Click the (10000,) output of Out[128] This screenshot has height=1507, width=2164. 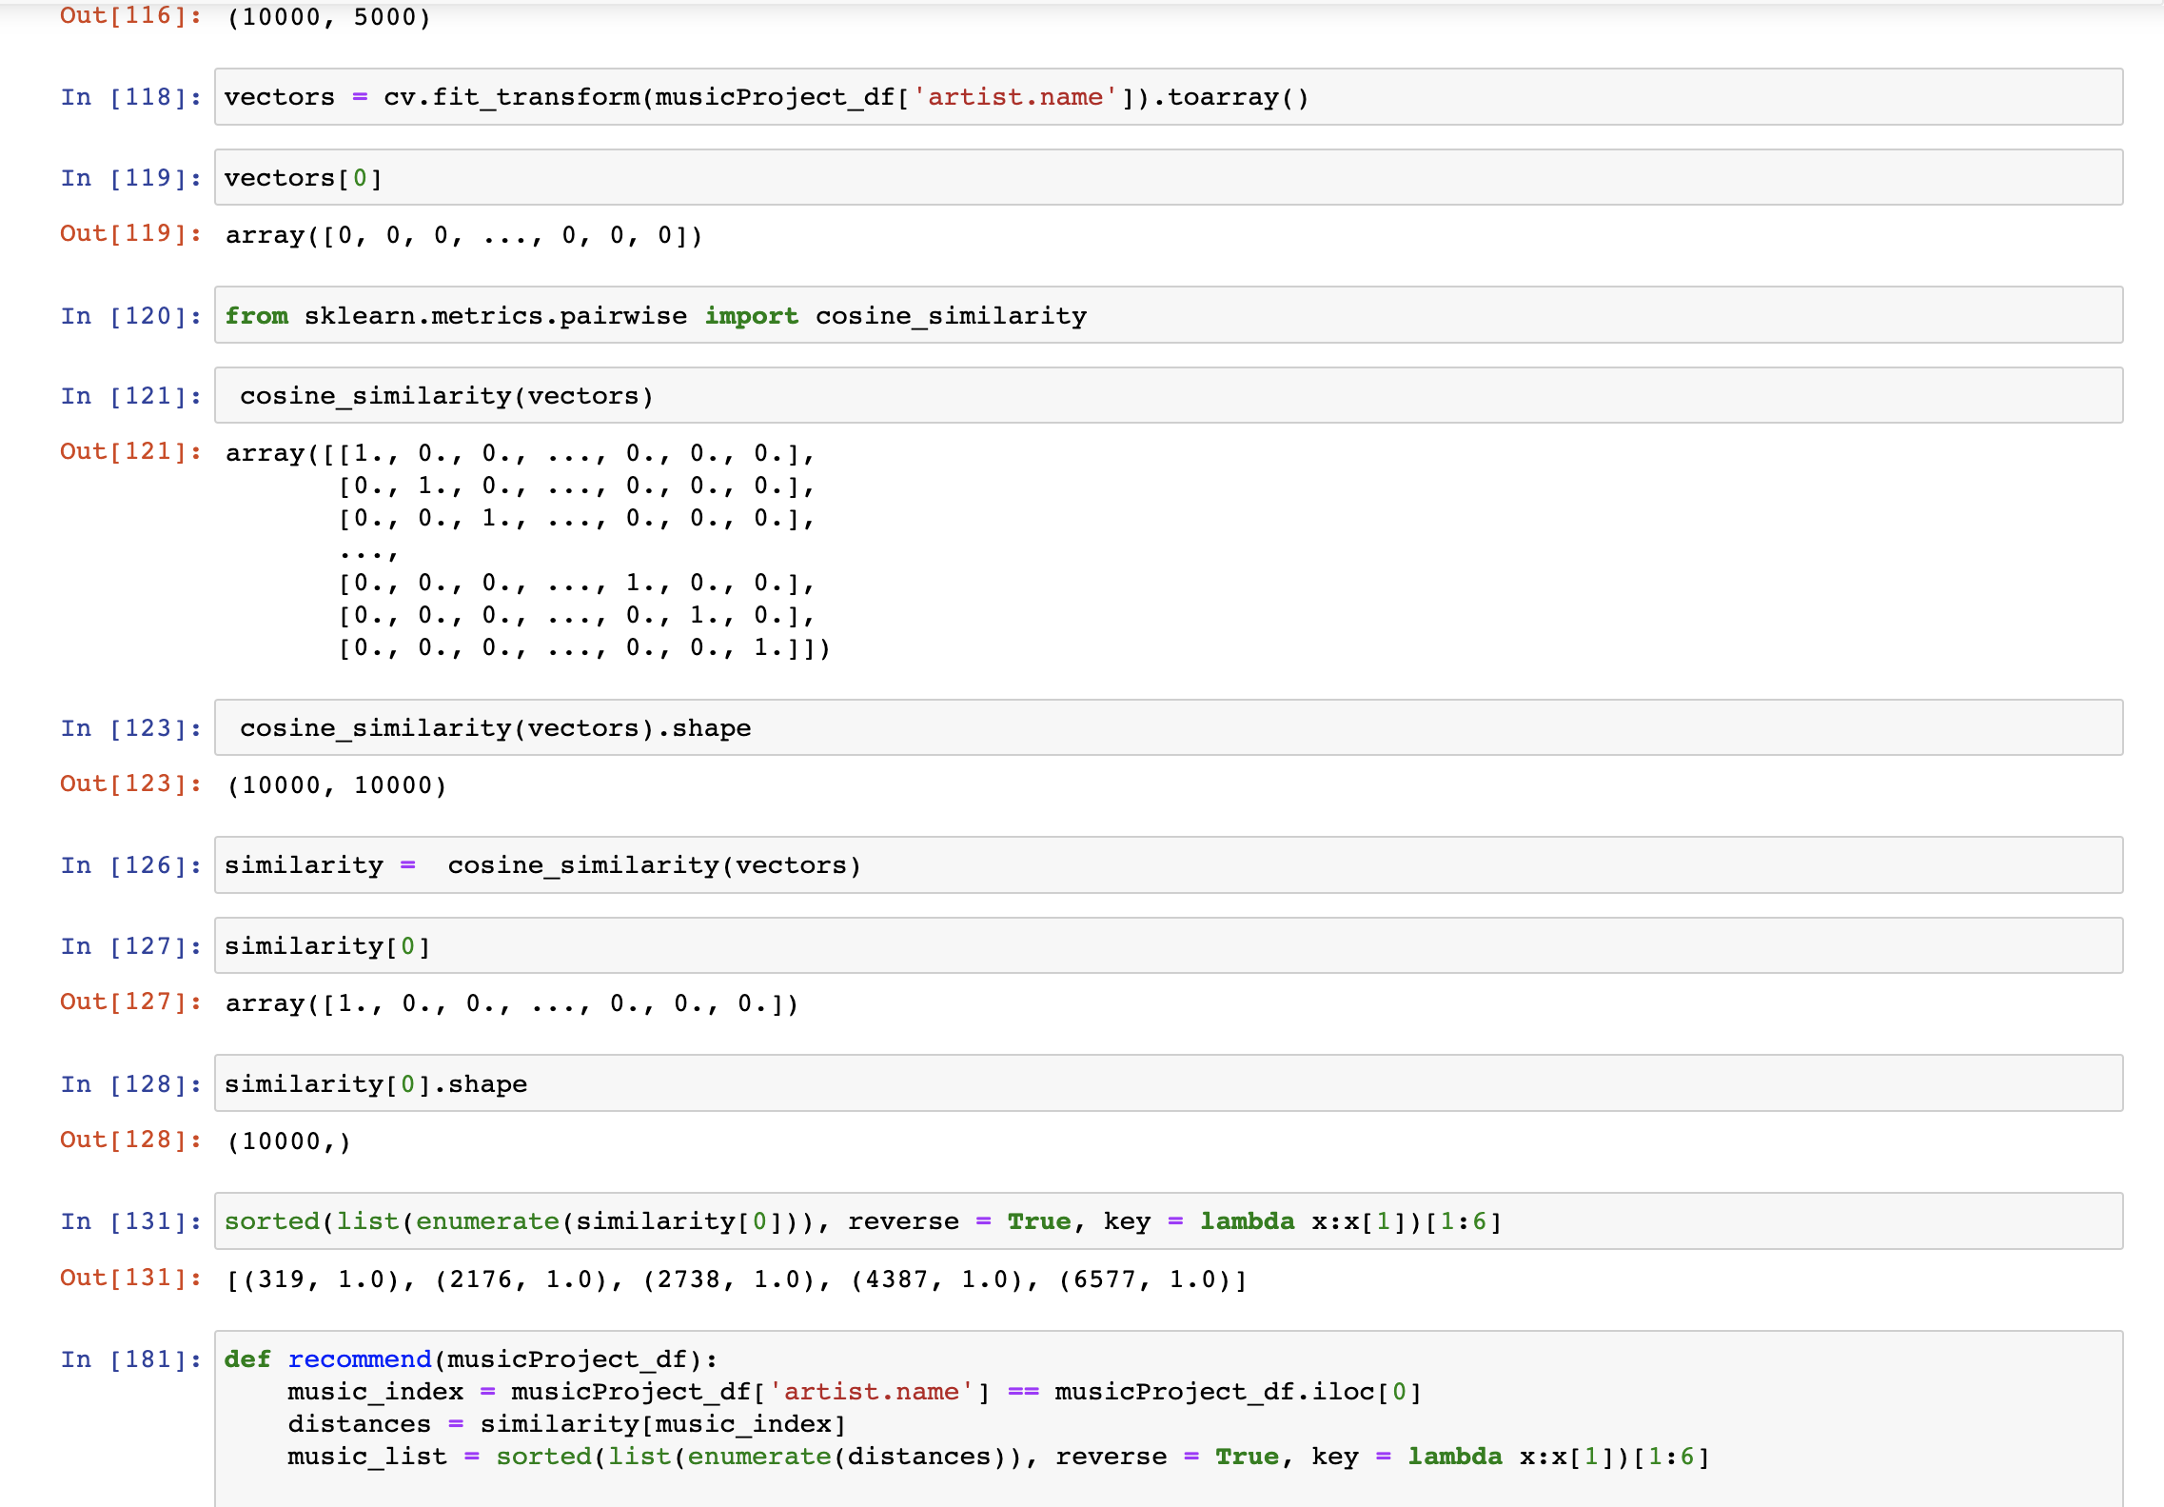coord(288,1141)
